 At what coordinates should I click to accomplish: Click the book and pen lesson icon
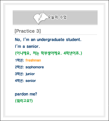coord(40,18)
